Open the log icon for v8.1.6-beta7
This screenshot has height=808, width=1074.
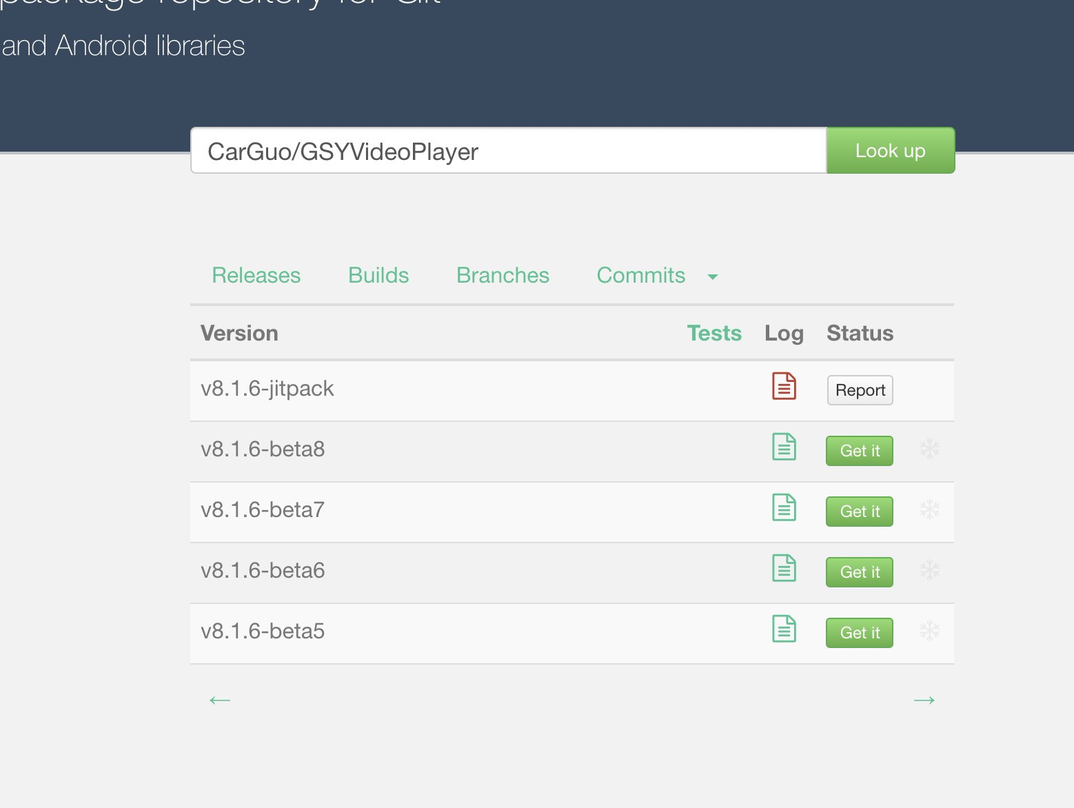pyautogui.click(x=784, y=508)
